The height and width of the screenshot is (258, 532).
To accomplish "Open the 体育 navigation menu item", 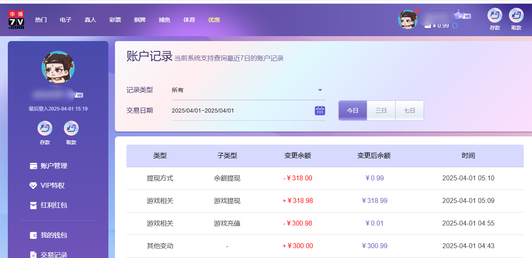I will point(189,19).
